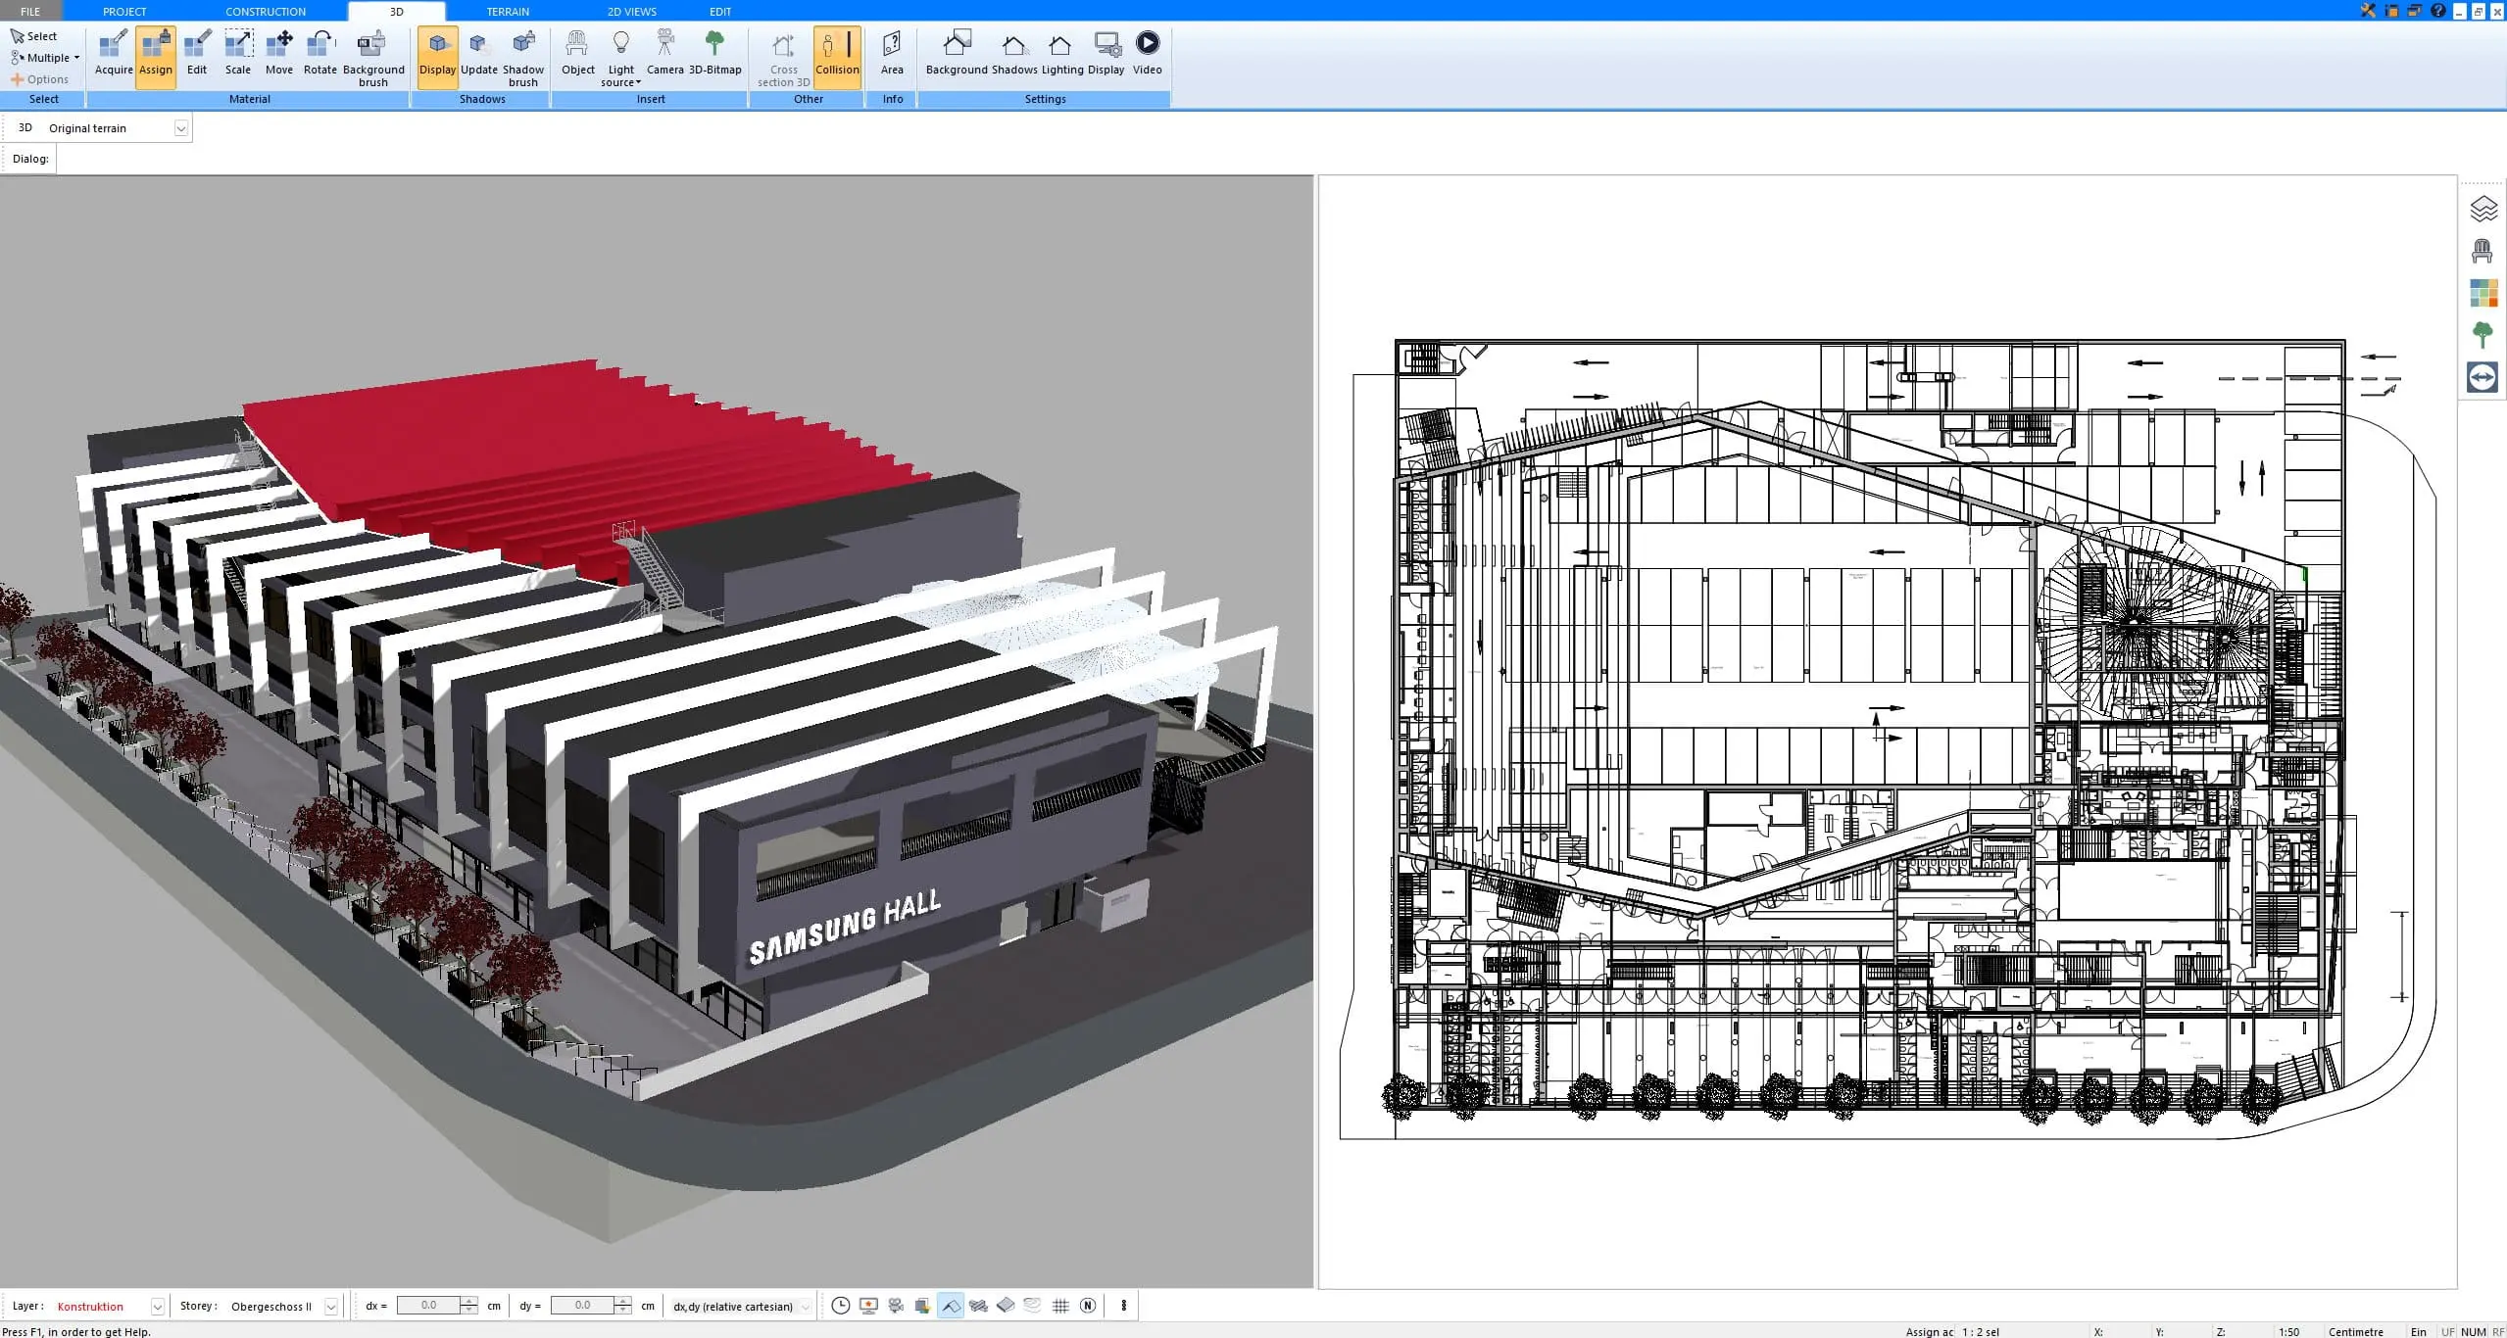Select the Rotate material tool
Viewport: 2507px width, 1338px height.
(320, 54)
